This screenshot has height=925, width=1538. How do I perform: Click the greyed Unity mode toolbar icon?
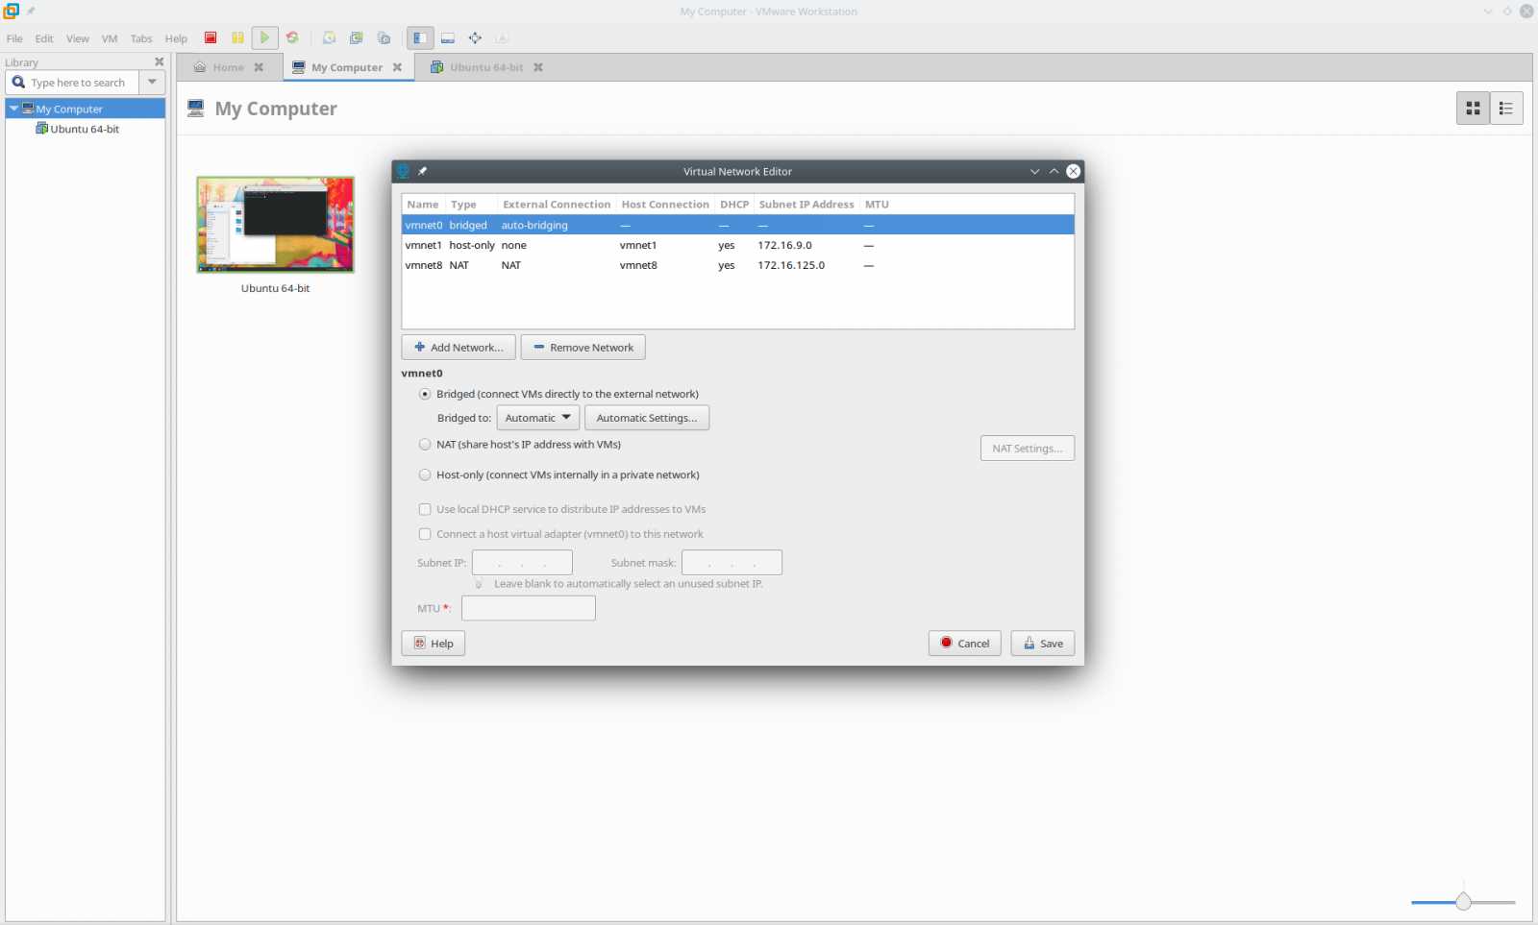(501, 37)
